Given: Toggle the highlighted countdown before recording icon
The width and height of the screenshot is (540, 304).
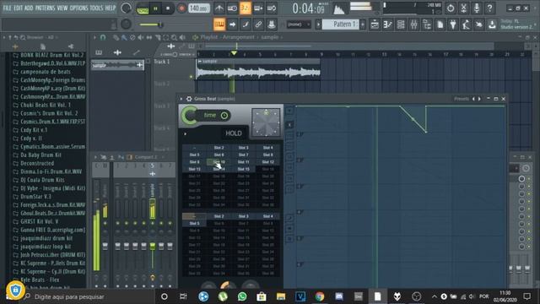Looking at the screenshot, I should click(245, 8).
